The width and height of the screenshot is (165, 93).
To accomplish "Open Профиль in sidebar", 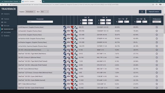I will pos(6,36).
